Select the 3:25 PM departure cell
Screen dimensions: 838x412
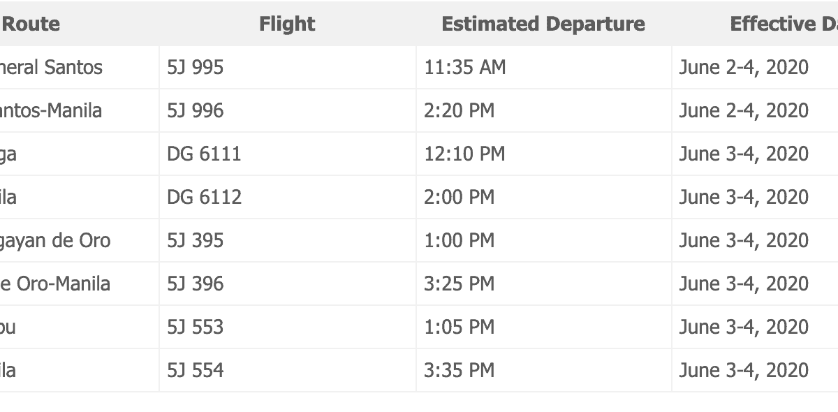point(459,284)
